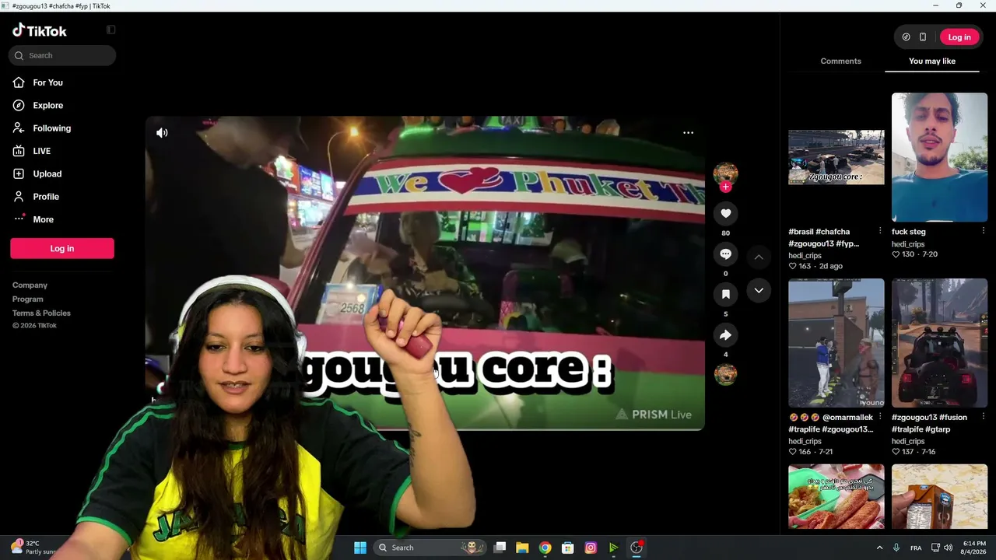This screenshot has width=996, height=560.
Task: Go to the previous video with the up arrow
Action: pyautogui.click(x=759, y=257)
